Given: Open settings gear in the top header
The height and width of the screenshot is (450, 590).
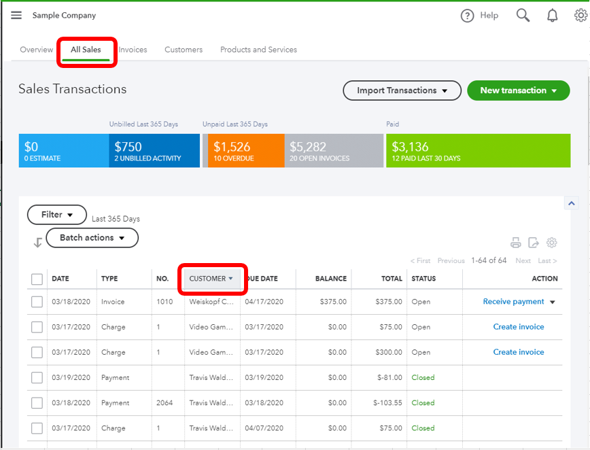Looking at the screenshot, I should tap(580, 16).
